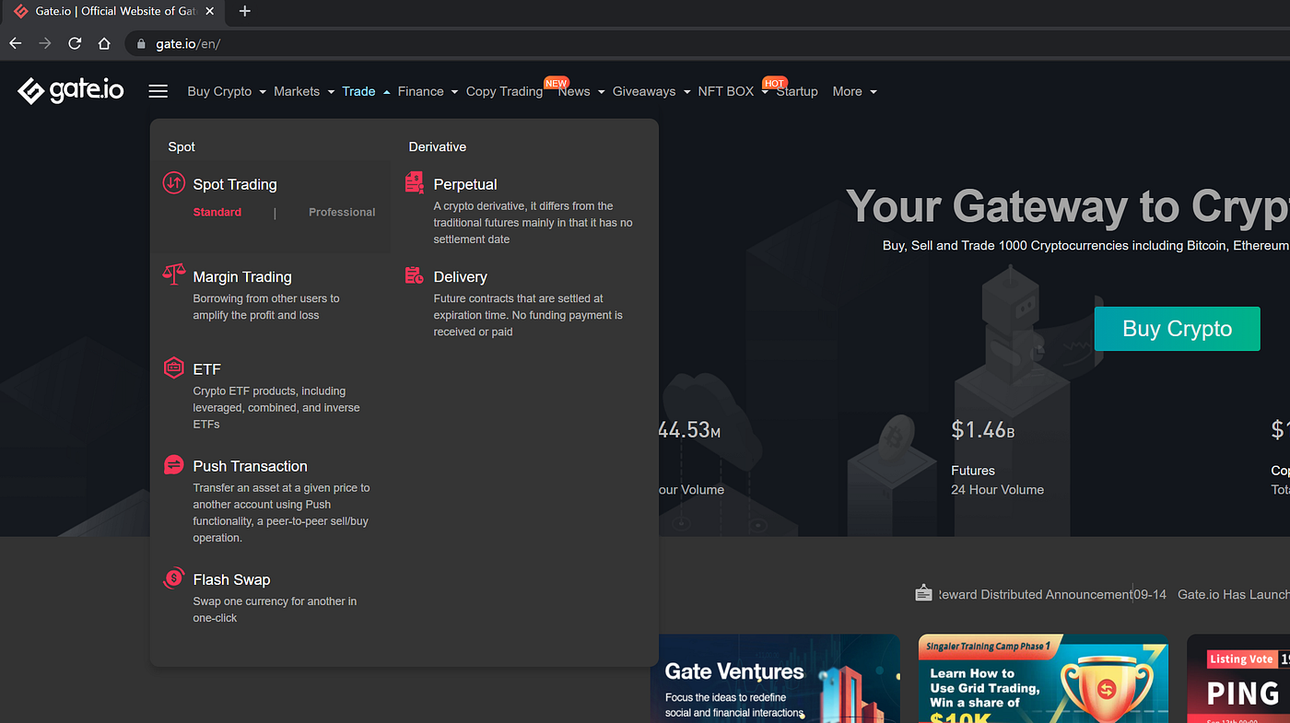Click the browser back arrow

[16, 43]
